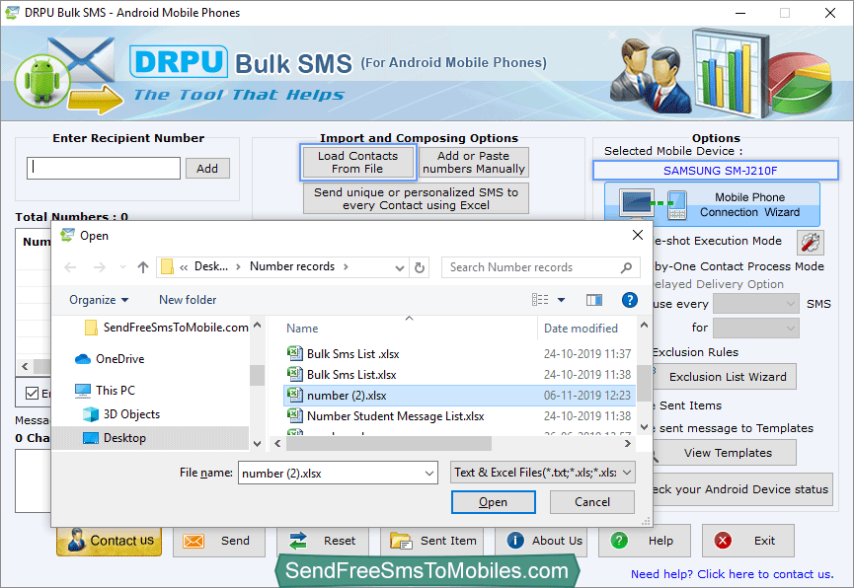Viewport: 854px width, 588px height.
Task: Click the Cancel button in the dialog
Action: (592, 502)
